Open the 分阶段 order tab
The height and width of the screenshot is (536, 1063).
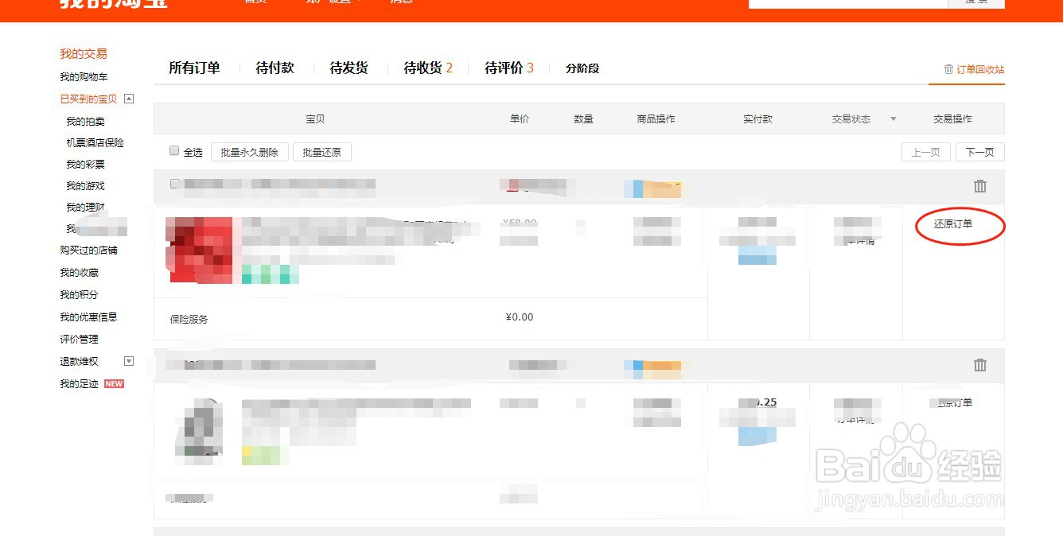click(580, 68)
